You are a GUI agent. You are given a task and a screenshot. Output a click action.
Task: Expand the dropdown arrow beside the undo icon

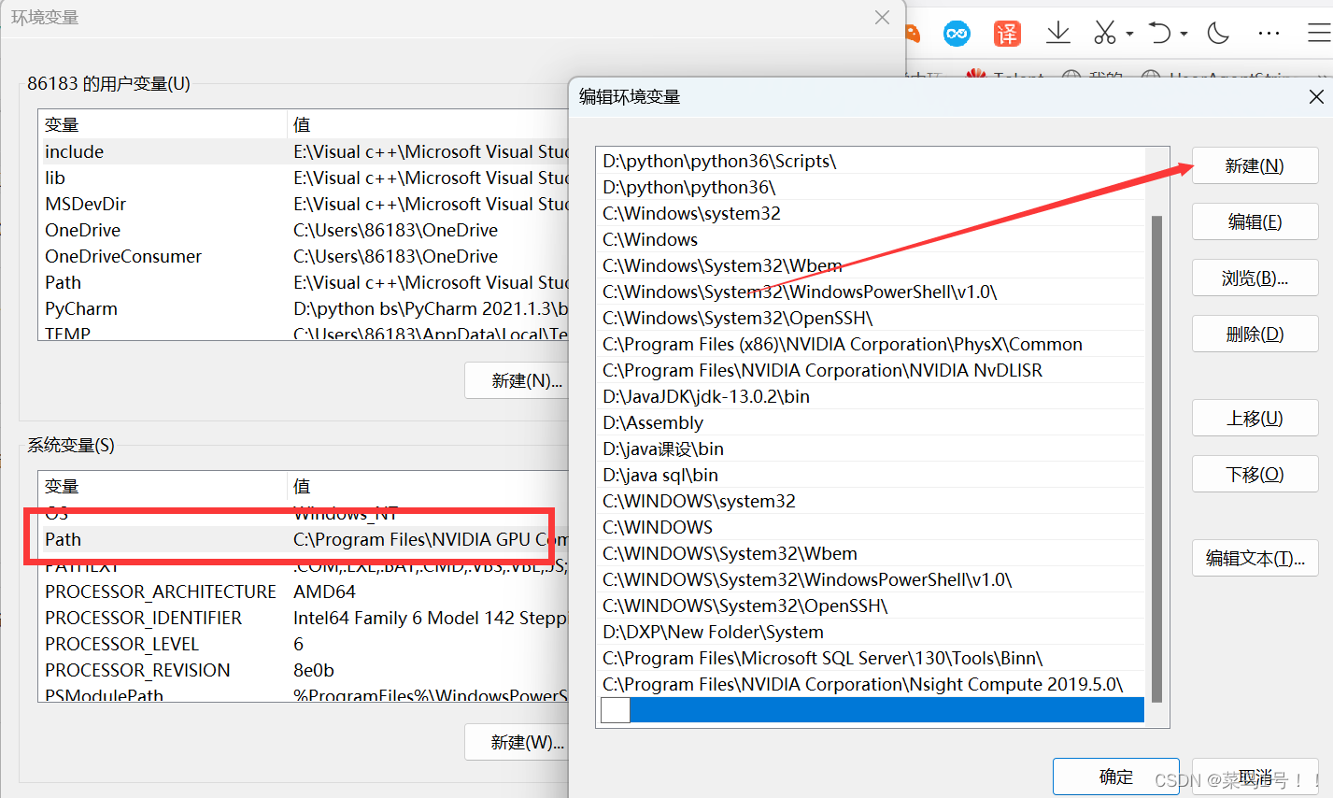click(x=1184, y=35)
